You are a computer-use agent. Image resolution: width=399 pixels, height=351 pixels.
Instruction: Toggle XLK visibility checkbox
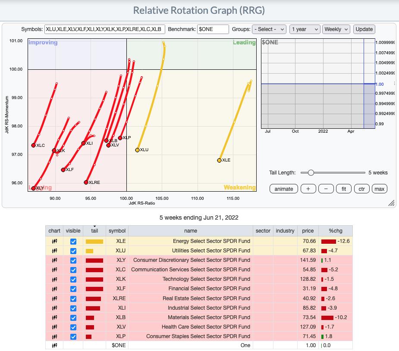[73, 280]
